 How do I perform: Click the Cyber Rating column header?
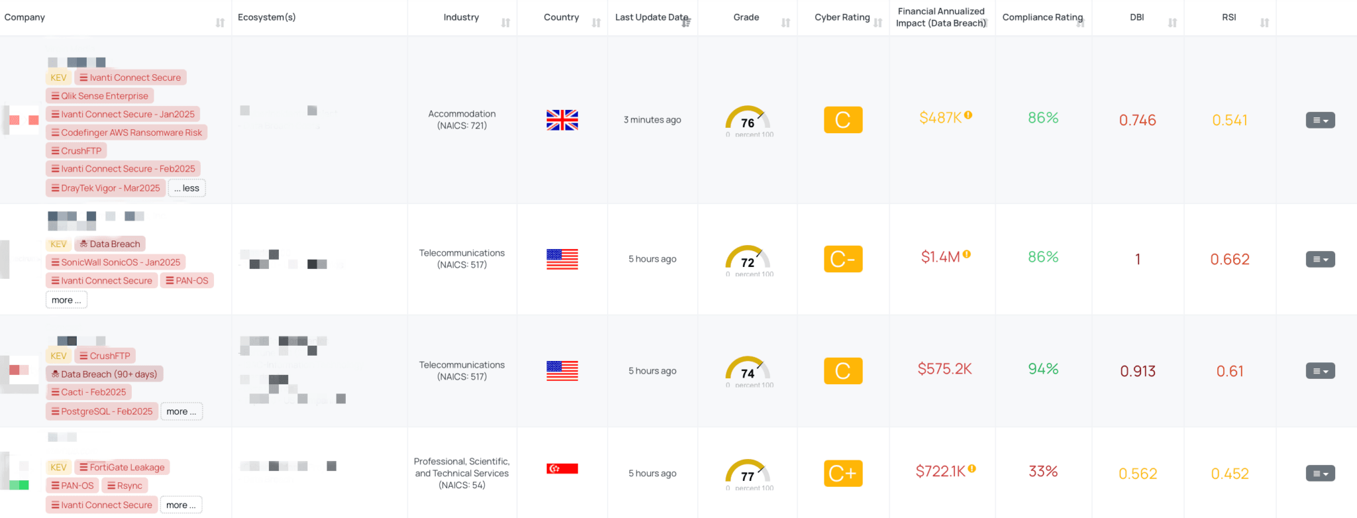tap(841, 18)
